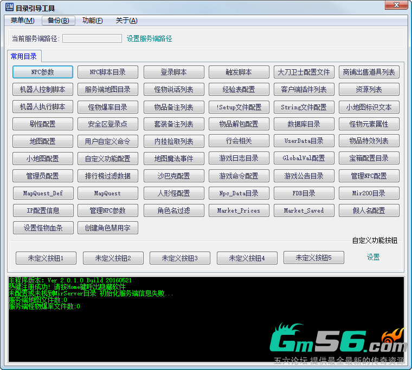Open 地图魔法事件

click(x=173, y=158)
